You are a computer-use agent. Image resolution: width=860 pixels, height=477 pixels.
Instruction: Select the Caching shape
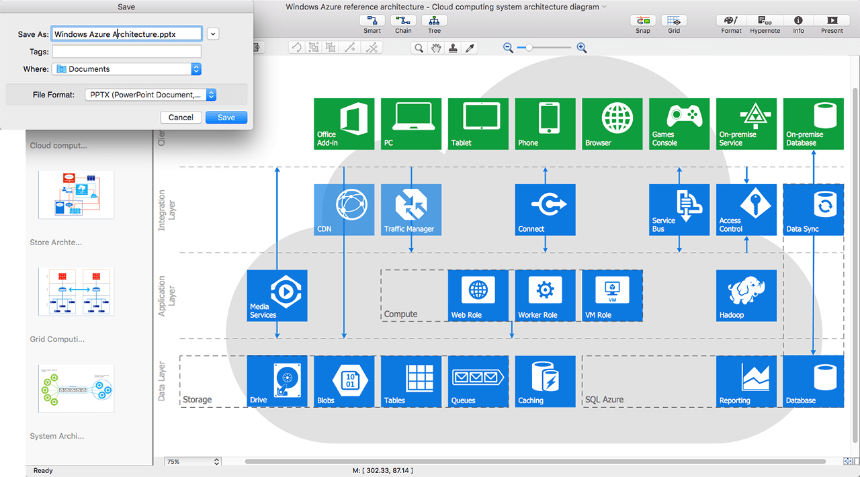tap(546, 382)
